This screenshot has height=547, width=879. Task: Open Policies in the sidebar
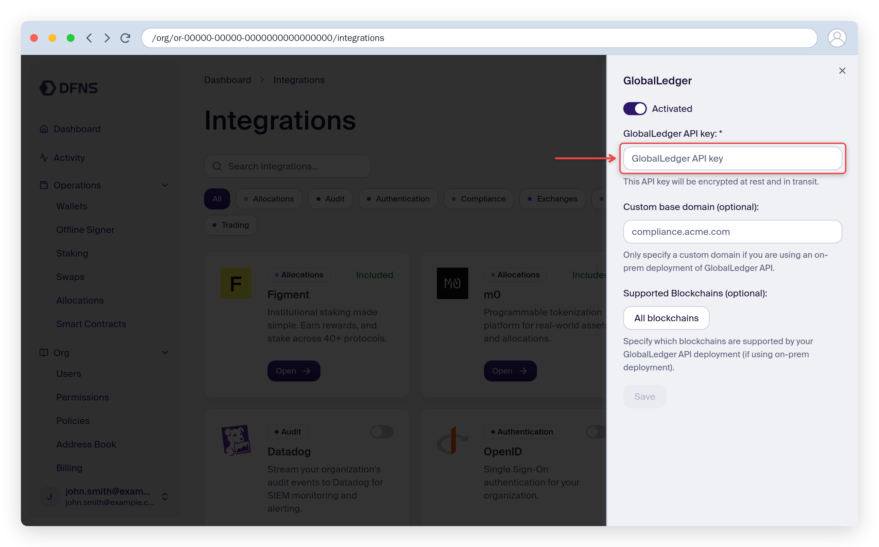click(73, 421)
